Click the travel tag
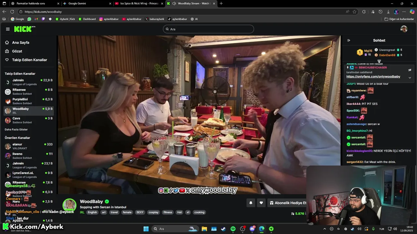 coord(114,212)
